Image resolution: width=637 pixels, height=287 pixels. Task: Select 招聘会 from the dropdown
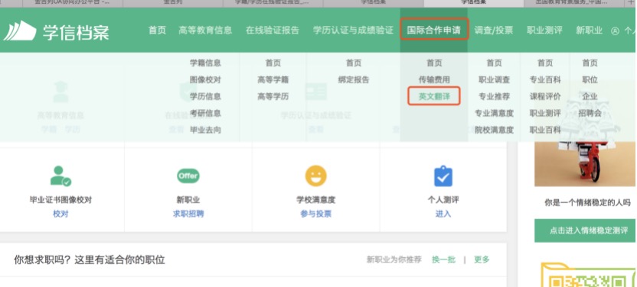pyautogui.click(x=590, y=113)
